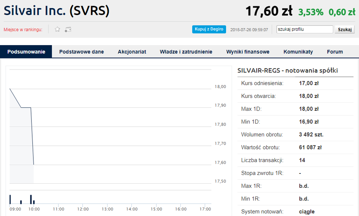The image size is (359, 216).
Task: Click the current price 17,60 zł
Action: tap(269, 11)
